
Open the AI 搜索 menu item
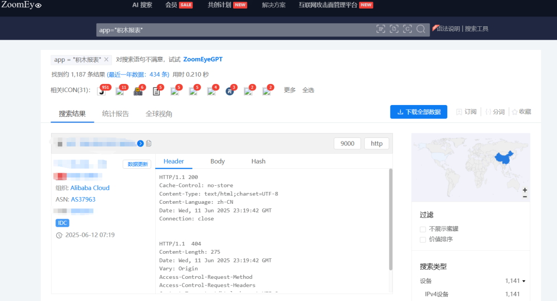(x=142, y=5)
